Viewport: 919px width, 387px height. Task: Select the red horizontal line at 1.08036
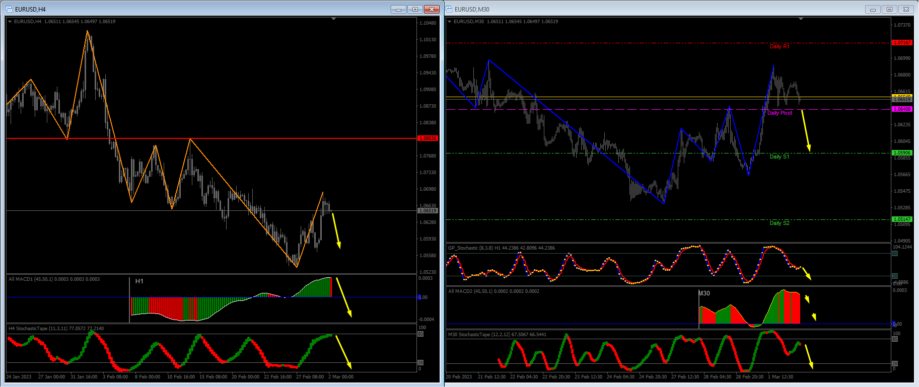(x=211, y=138)
